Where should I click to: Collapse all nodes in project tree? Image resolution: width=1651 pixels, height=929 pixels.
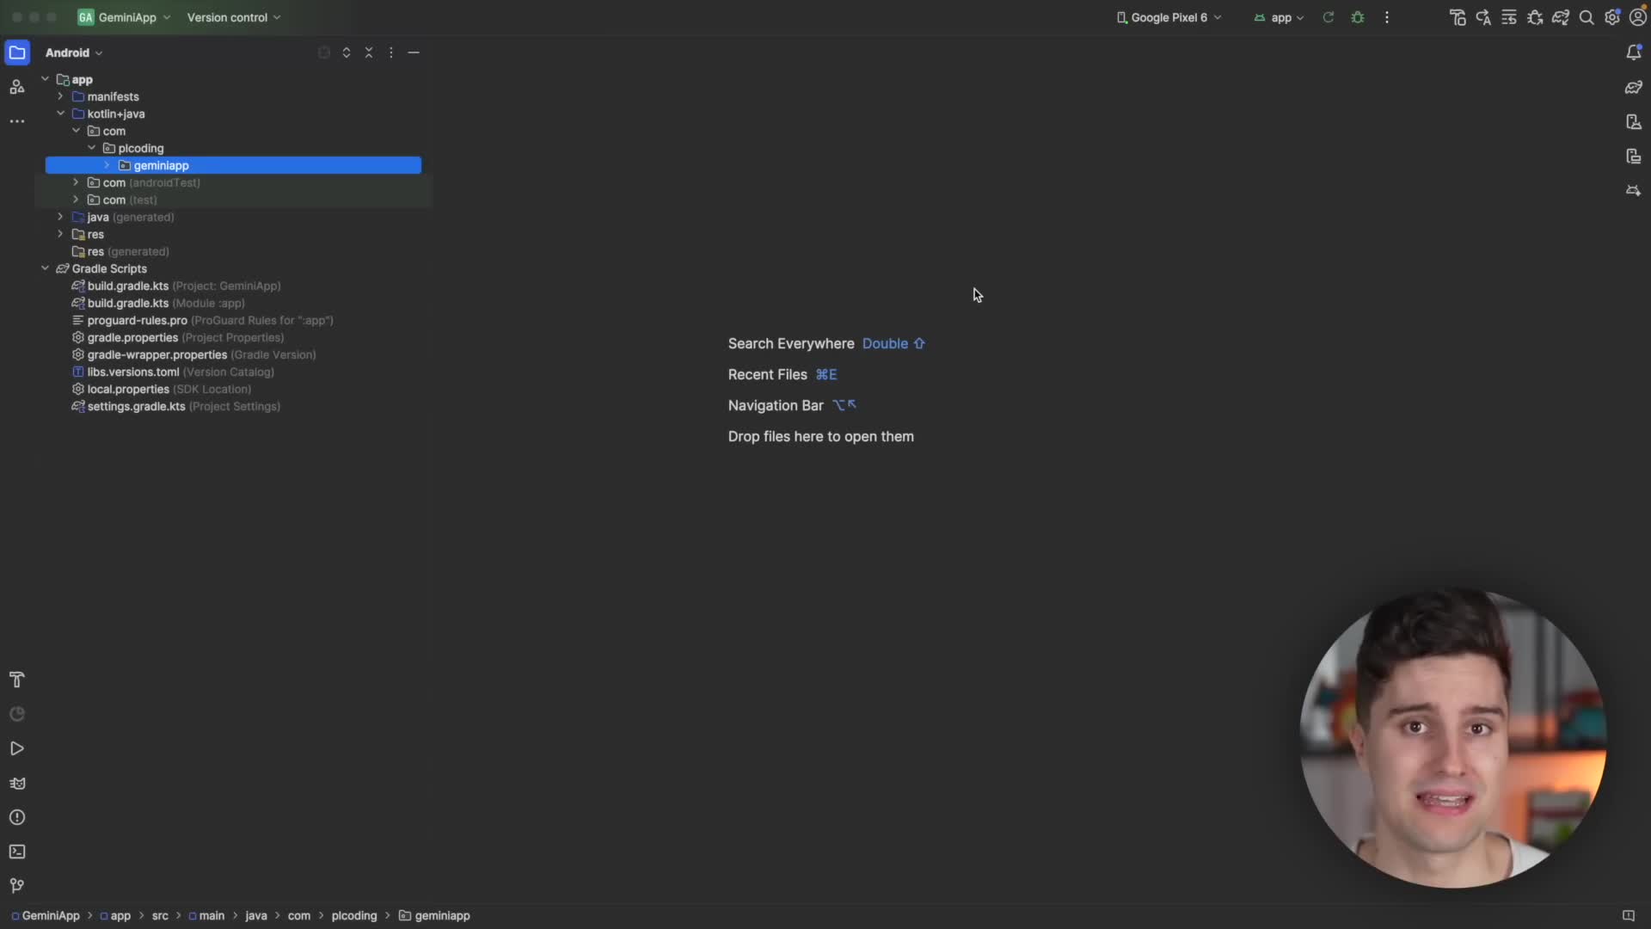369,52
